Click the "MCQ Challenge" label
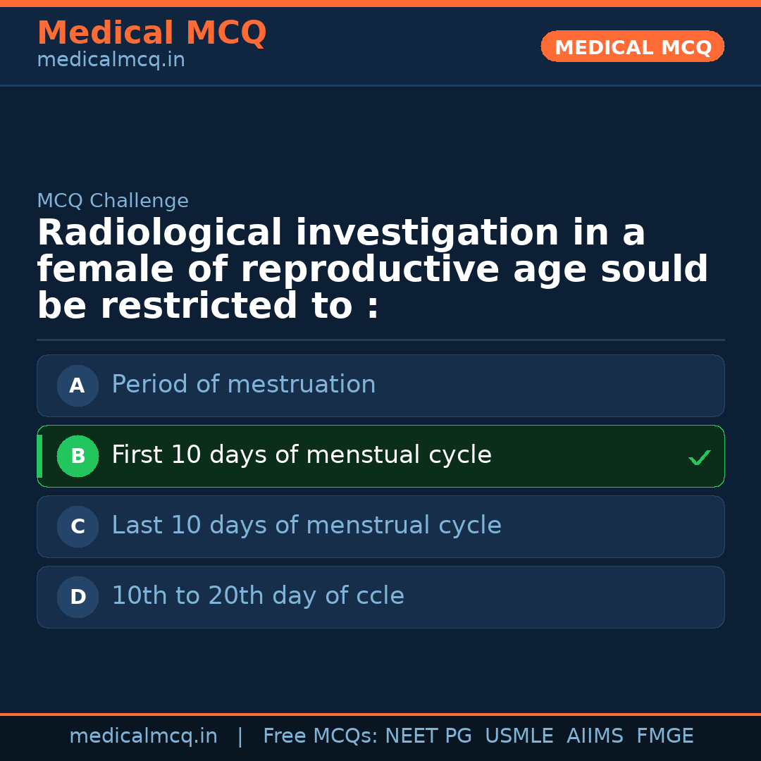 coord(112,201)
